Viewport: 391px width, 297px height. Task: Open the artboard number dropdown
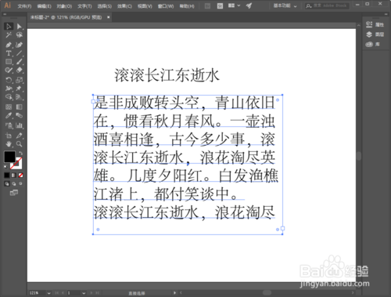point(84,293)
